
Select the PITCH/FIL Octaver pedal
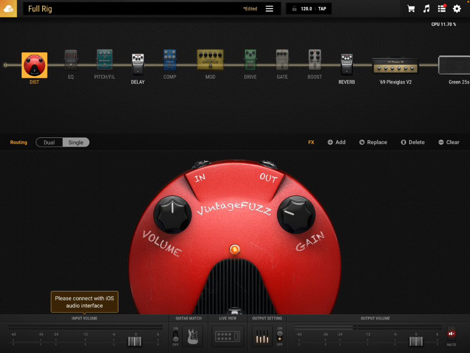[105, 60]
